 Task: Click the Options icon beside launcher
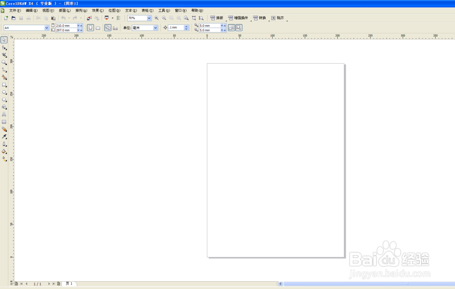tap(118, 18)
